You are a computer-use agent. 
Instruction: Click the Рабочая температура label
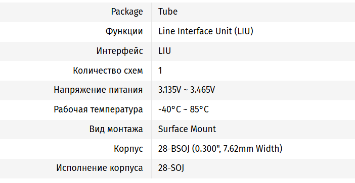click(x=98, y=110)
